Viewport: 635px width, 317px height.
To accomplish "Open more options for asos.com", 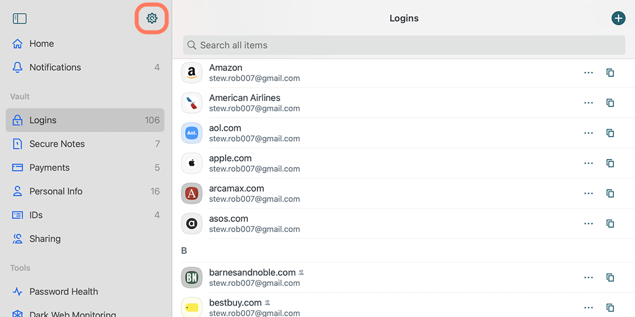I will coord(589,224).
